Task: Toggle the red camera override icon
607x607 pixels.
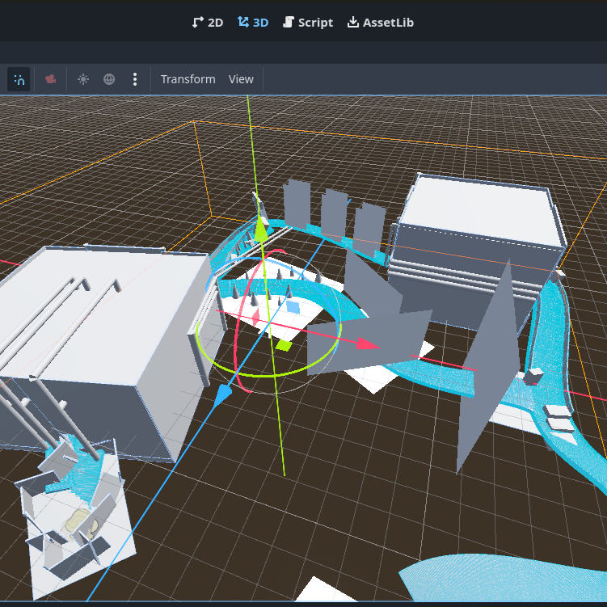Action: 51,79
